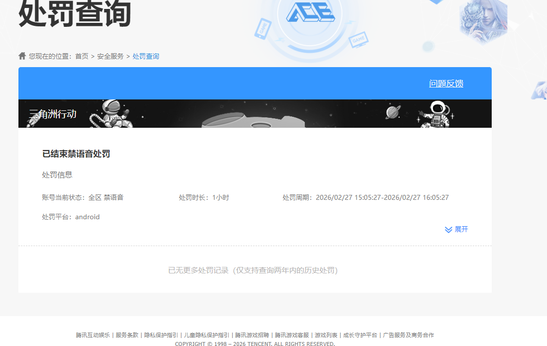
Task: Click the double chevron expand icon
Action: (449, 230)
